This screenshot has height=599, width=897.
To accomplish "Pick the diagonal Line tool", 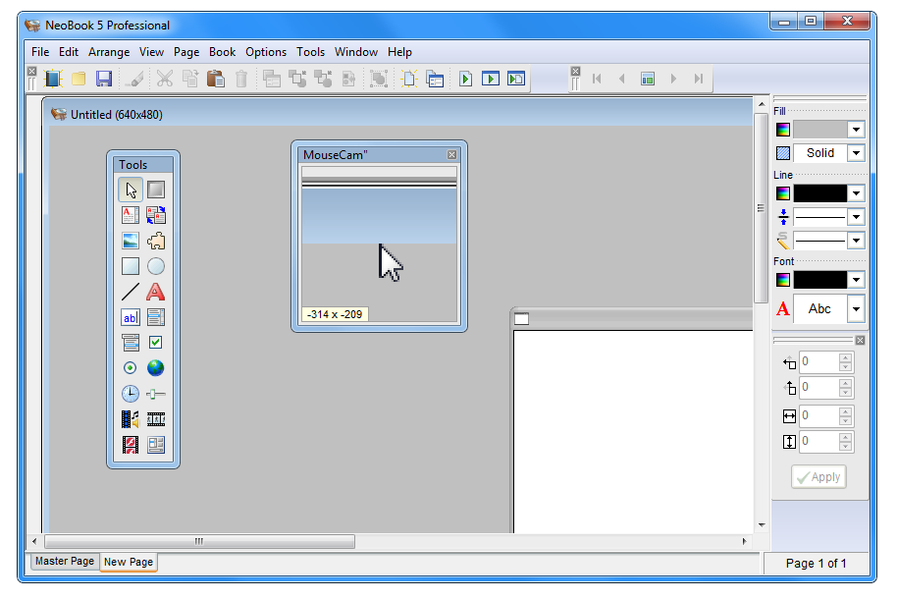I will click(x=131, y=292).
